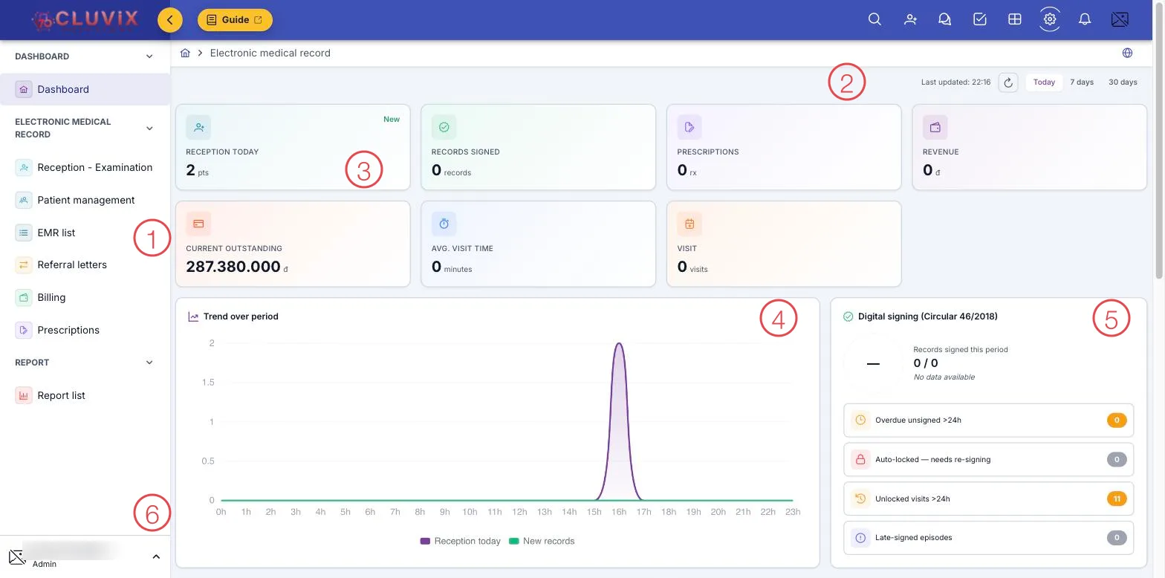Open Dashboard in the sidebar
This screenshot has width=1165, height=578.
coord(85,89)
